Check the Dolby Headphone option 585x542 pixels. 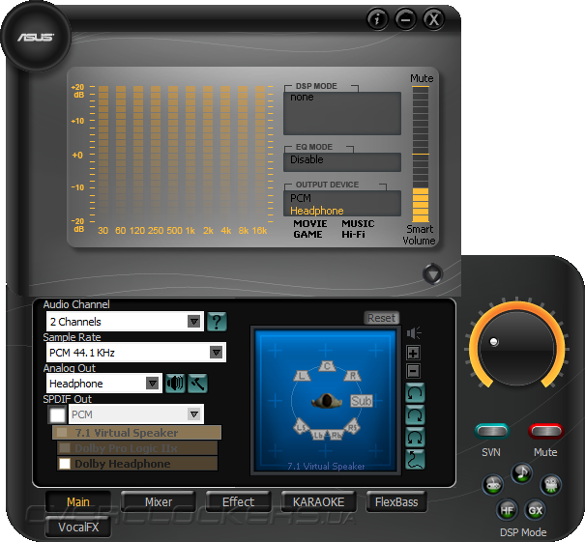click(x=65, y=464)
